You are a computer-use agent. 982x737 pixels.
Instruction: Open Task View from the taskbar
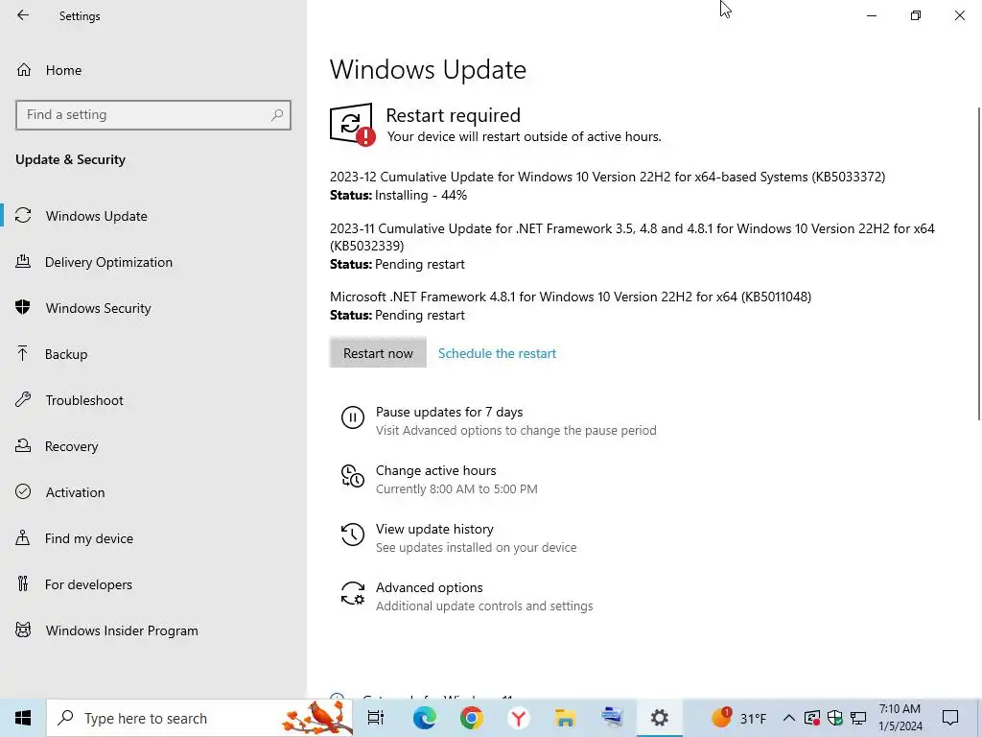pos(376,718)
